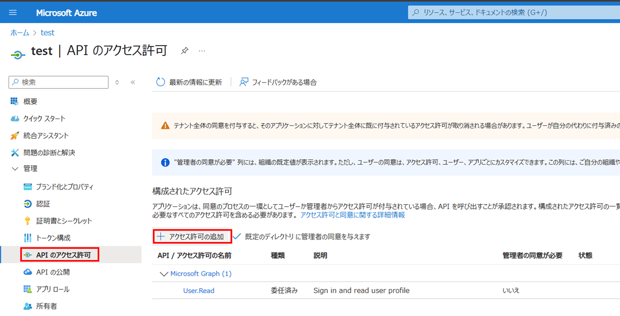The height and width of the screenshot is (316, 620).
Task: Click the 管理 section label
Action: tap(30, 169)
